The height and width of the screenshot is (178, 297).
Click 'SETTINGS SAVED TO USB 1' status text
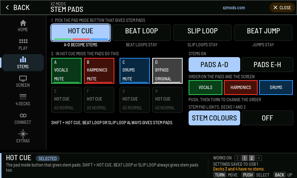236,164
